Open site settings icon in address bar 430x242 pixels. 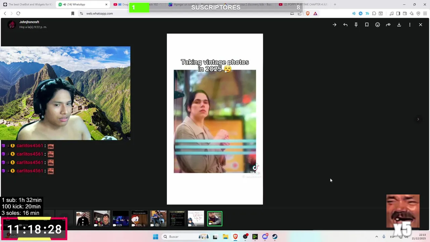point(81,13)
